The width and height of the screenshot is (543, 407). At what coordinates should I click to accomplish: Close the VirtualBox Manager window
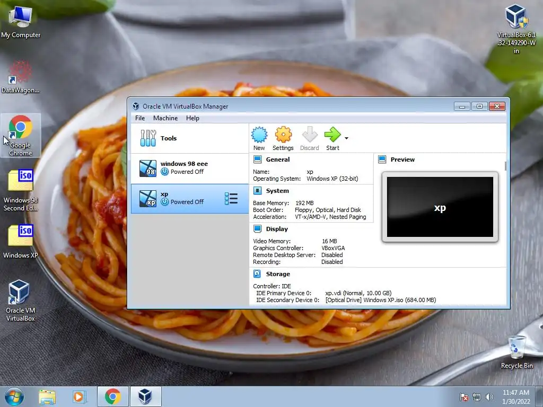coord(497,106)
